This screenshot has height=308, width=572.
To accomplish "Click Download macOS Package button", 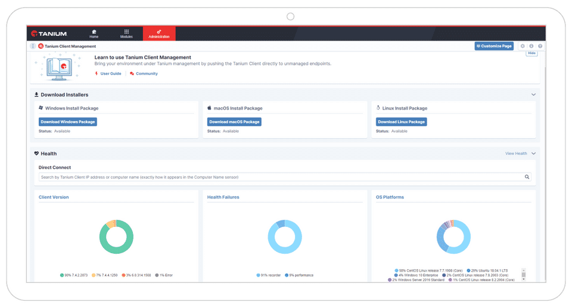I will [234, 122].
